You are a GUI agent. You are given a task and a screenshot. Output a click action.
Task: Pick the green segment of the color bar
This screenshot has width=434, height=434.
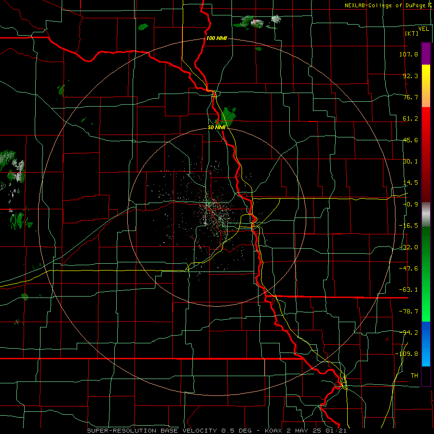[x=426, y=274]
